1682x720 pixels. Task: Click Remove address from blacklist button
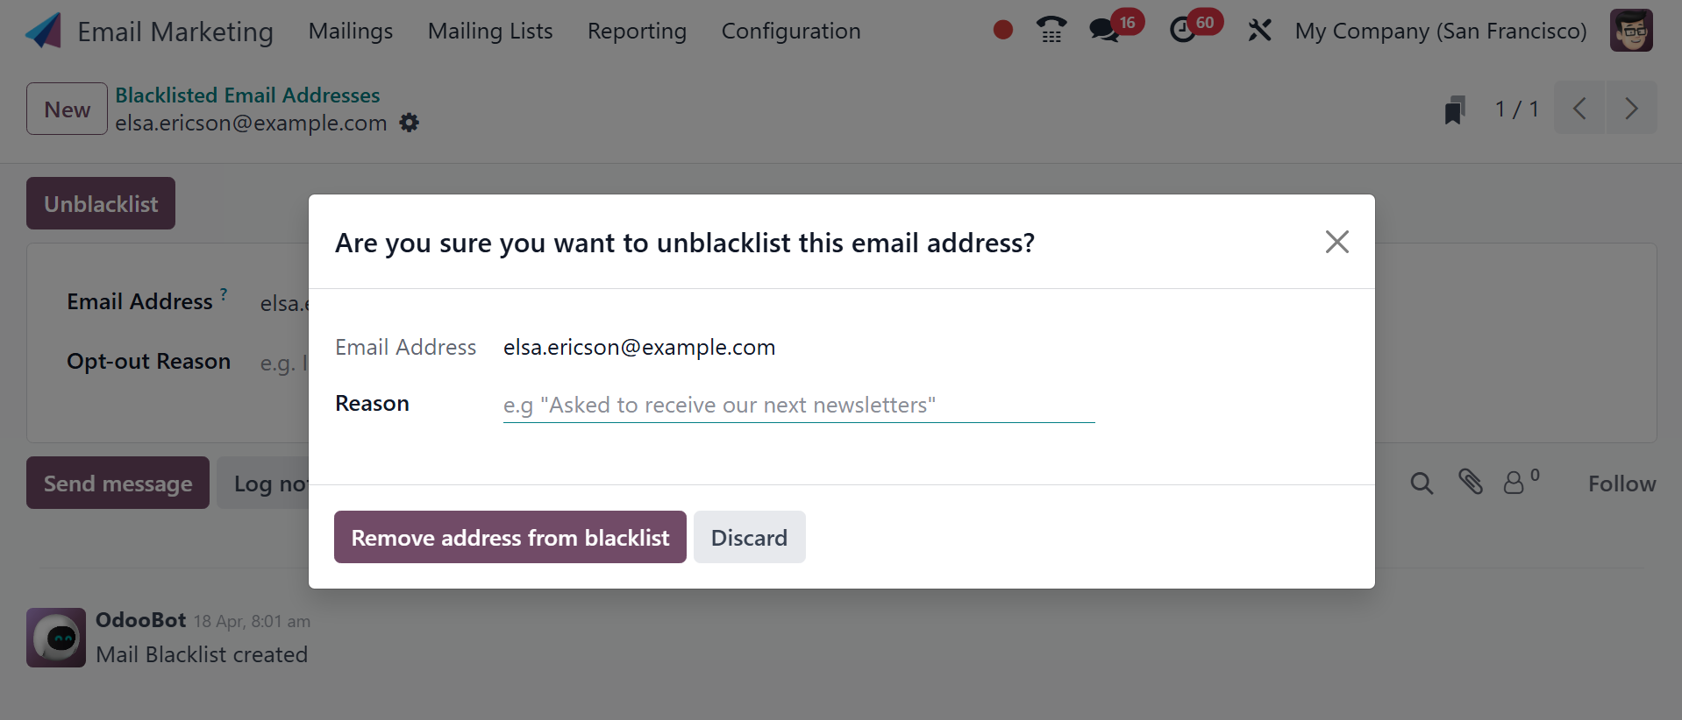click(510, 537)
